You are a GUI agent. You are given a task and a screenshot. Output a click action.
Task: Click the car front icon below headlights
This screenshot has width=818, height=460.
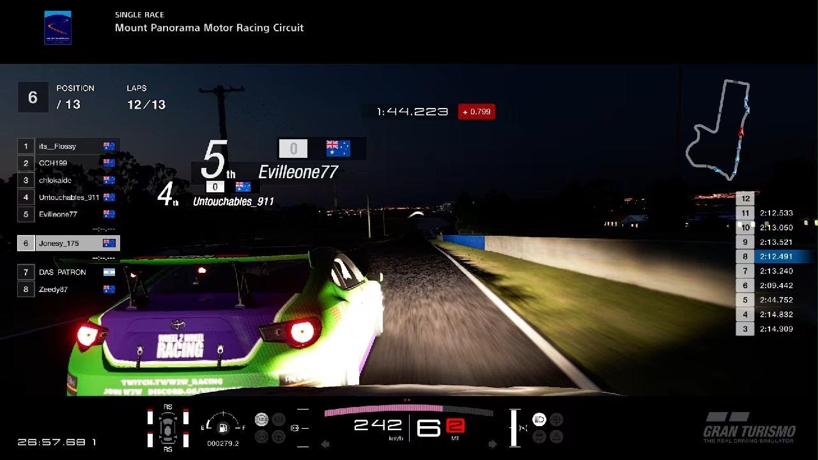pyautogui.click(x=539, y=437)
